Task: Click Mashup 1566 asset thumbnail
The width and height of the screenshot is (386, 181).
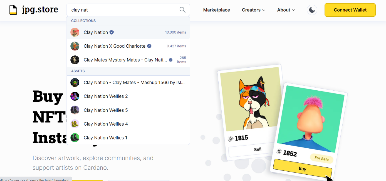Action: click(x=75, y=82)
